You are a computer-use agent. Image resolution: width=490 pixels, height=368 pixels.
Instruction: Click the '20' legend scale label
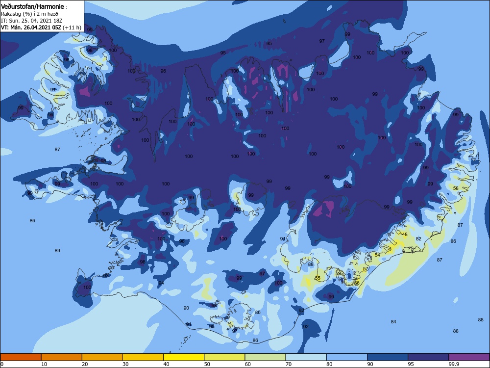pyautogui.click(x=85, y=364)
